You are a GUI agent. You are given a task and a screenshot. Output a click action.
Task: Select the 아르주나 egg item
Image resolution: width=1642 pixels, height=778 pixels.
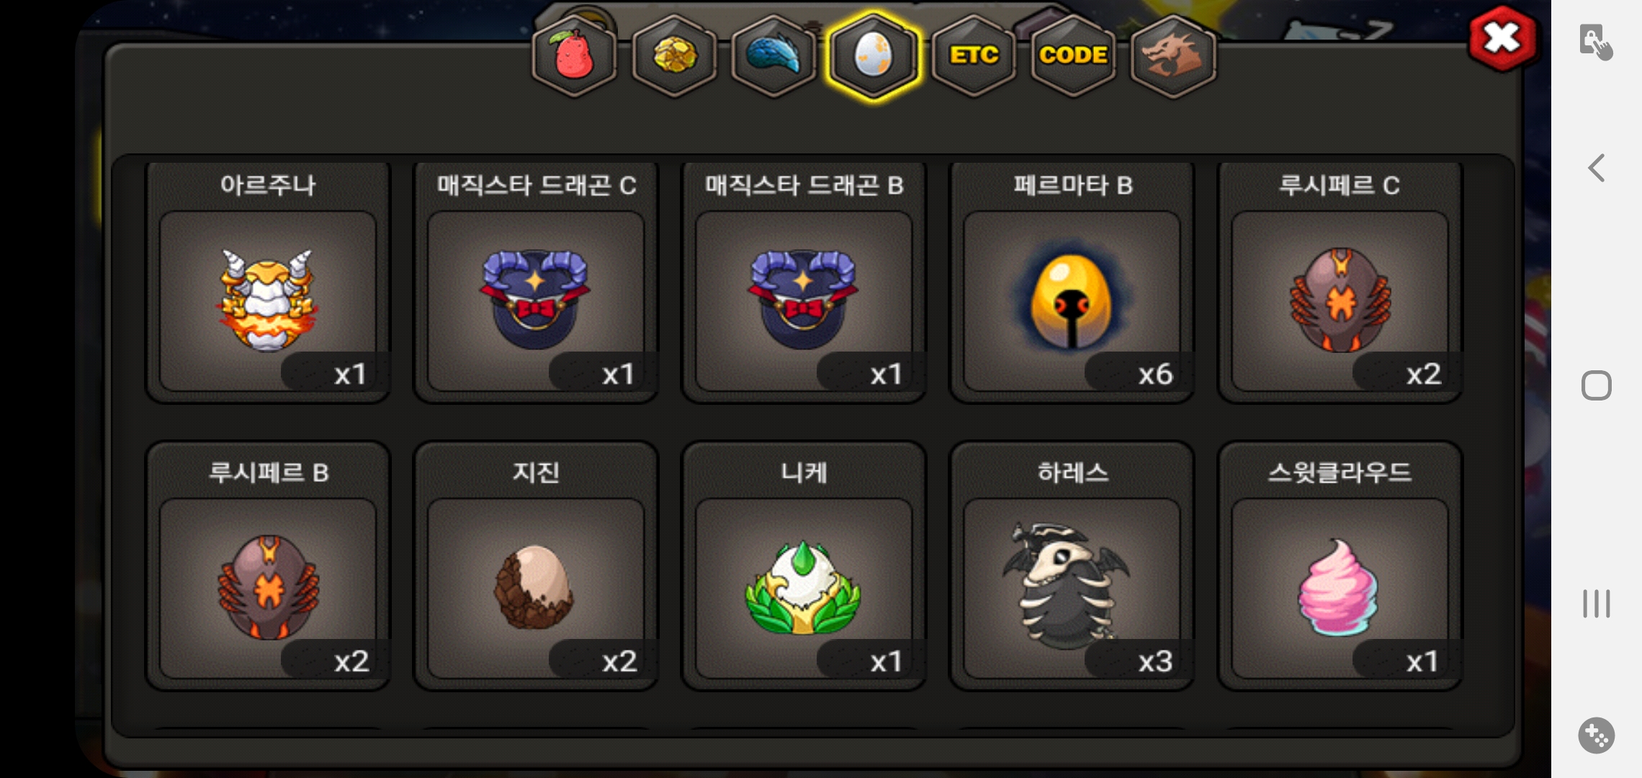pyautogui.click(x=268, y=282)
